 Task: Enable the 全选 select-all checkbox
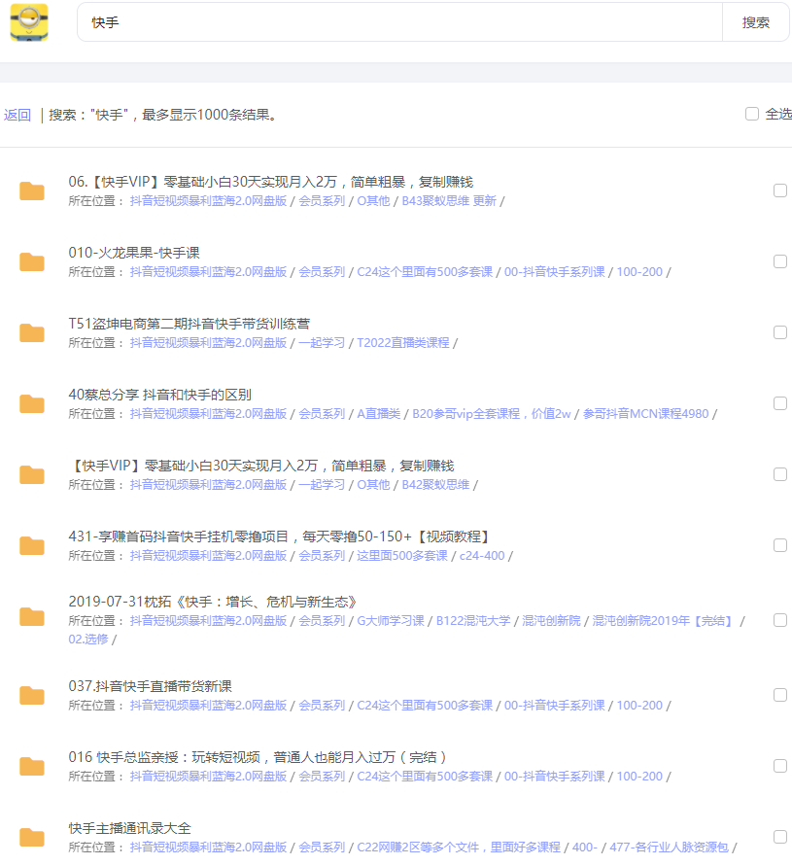[x=752, y=114]
